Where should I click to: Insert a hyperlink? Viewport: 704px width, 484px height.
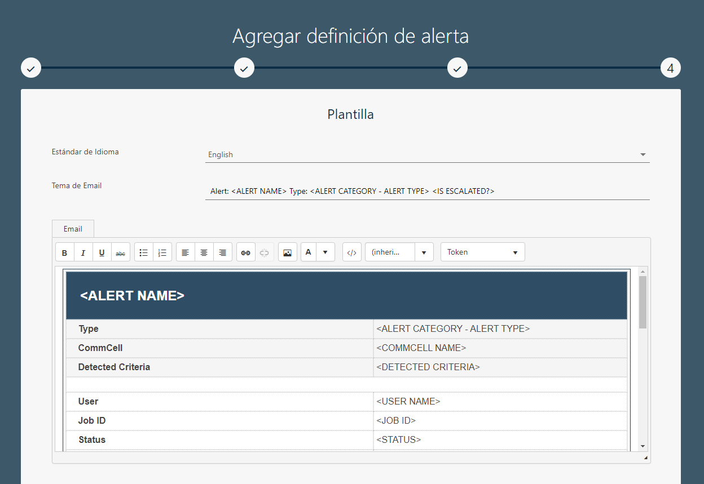coord(246,252)
